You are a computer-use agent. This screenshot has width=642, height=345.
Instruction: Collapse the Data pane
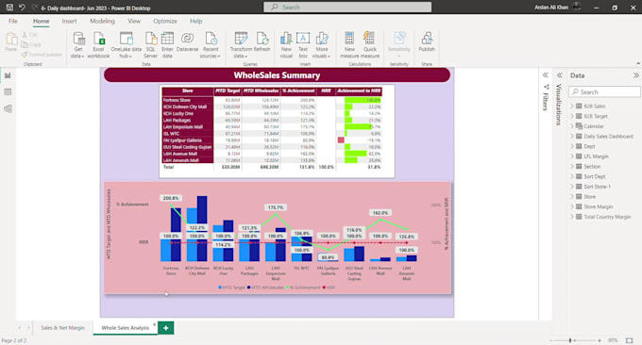point(635,75)
